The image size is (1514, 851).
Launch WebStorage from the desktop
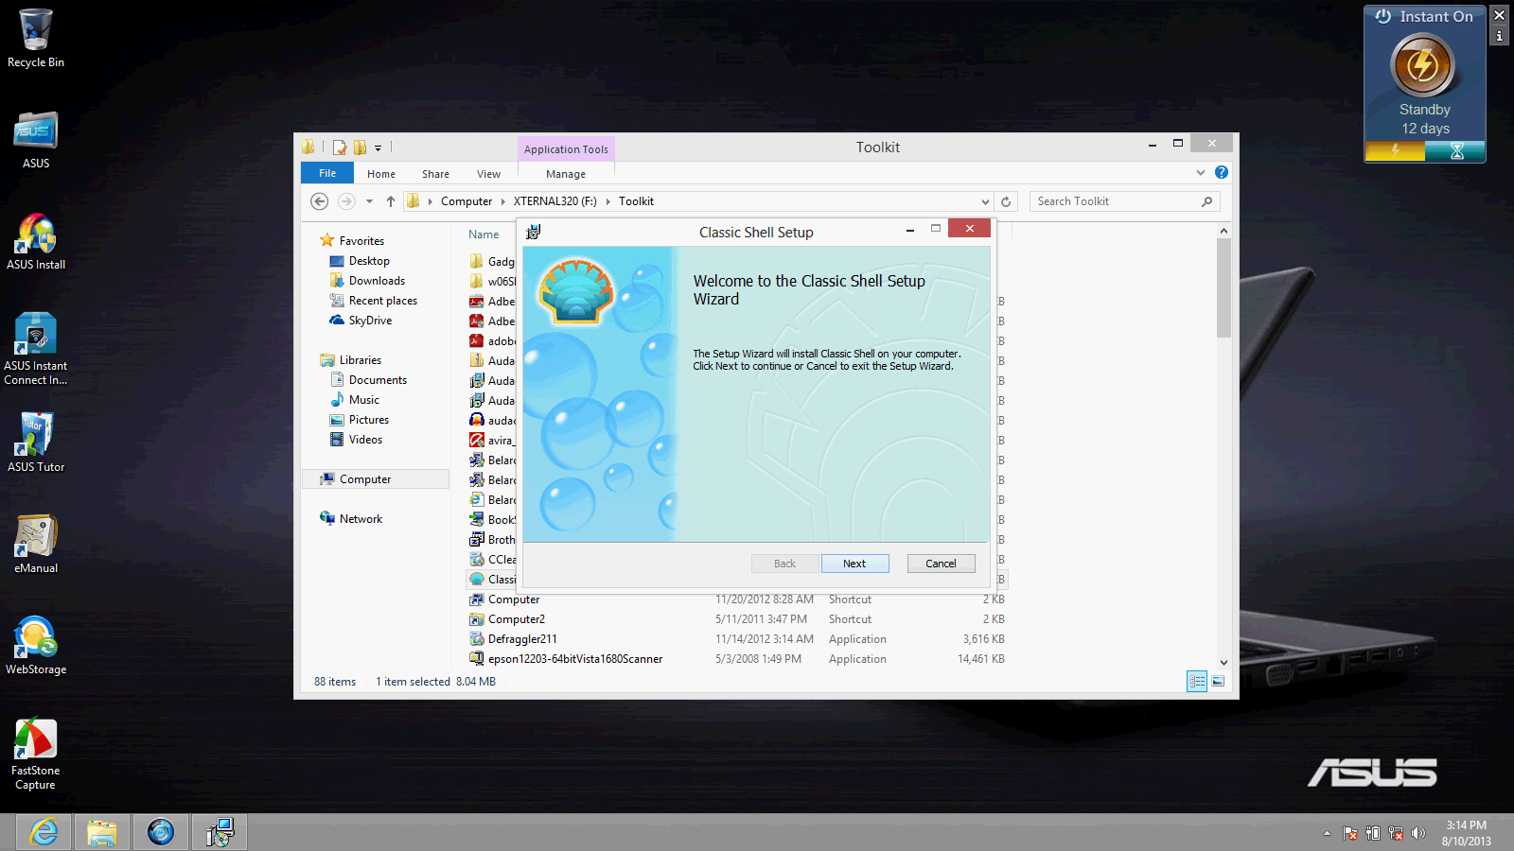click(36, 645)
